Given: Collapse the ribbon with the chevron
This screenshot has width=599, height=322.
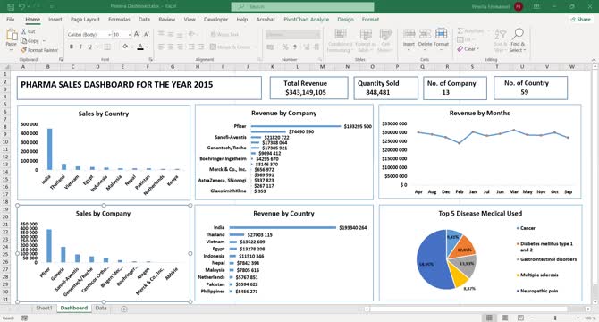Looking at the screenshot, I should pyautogui.click(x=594, y=60).
